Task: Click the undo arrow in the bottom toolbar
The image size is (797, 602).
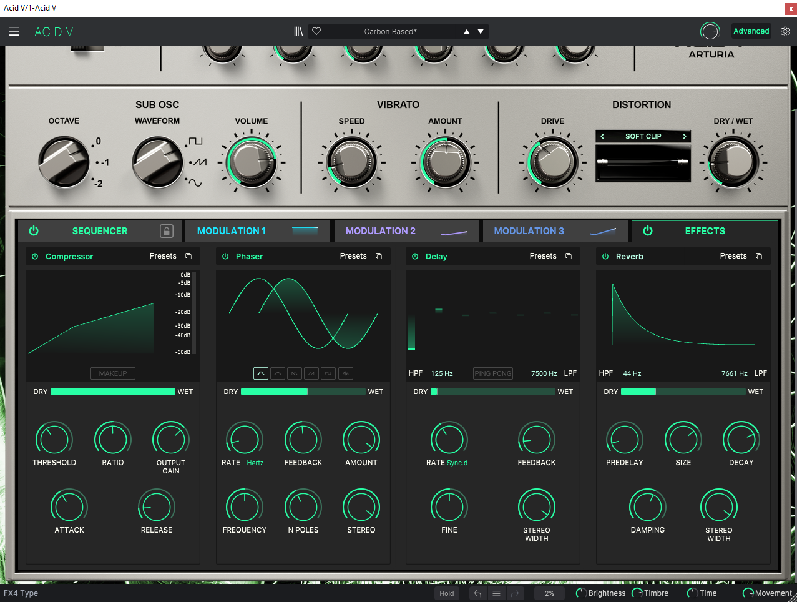Action: click(x=477, y=593)
